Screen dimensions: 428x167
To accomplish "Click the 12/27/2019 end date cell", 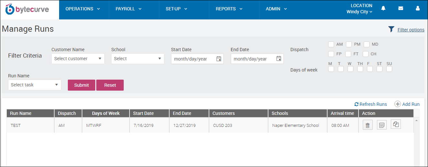I will 189,125.
